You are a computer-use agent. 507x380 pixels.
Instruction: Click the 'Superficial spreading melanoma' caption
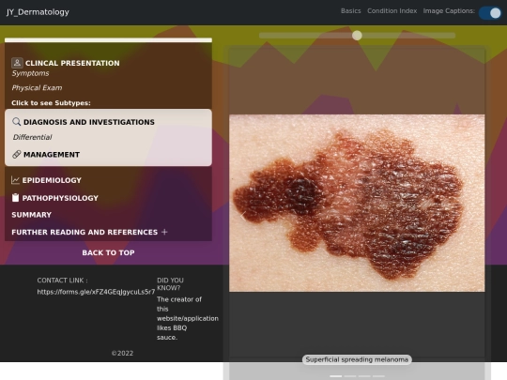coord(357,359)
